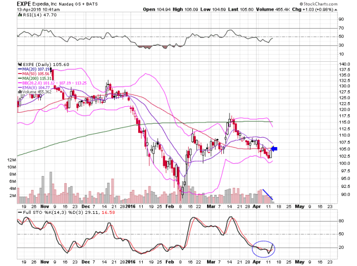
Task: Click the '13-Apr-2016 10:41am' timestamp
Action: [x=38, y=10]
